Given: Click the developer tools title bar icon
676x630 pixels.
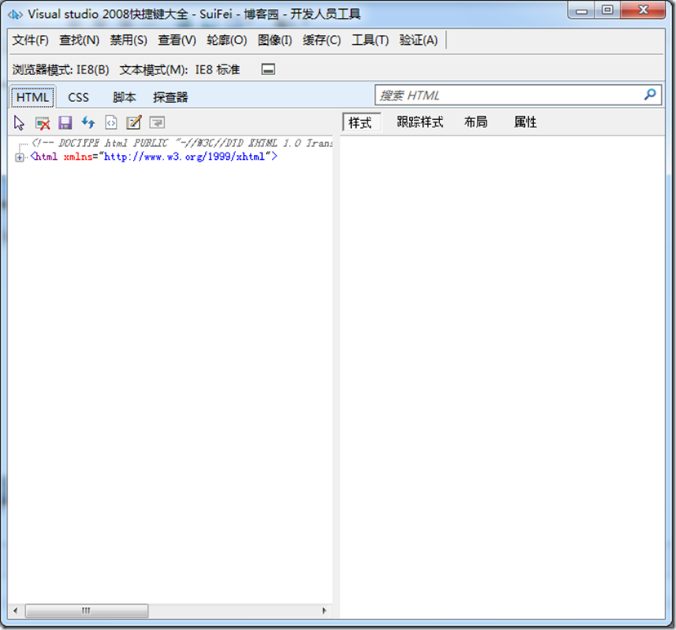Looking at the screenshot, I should (x=15, y=15).
